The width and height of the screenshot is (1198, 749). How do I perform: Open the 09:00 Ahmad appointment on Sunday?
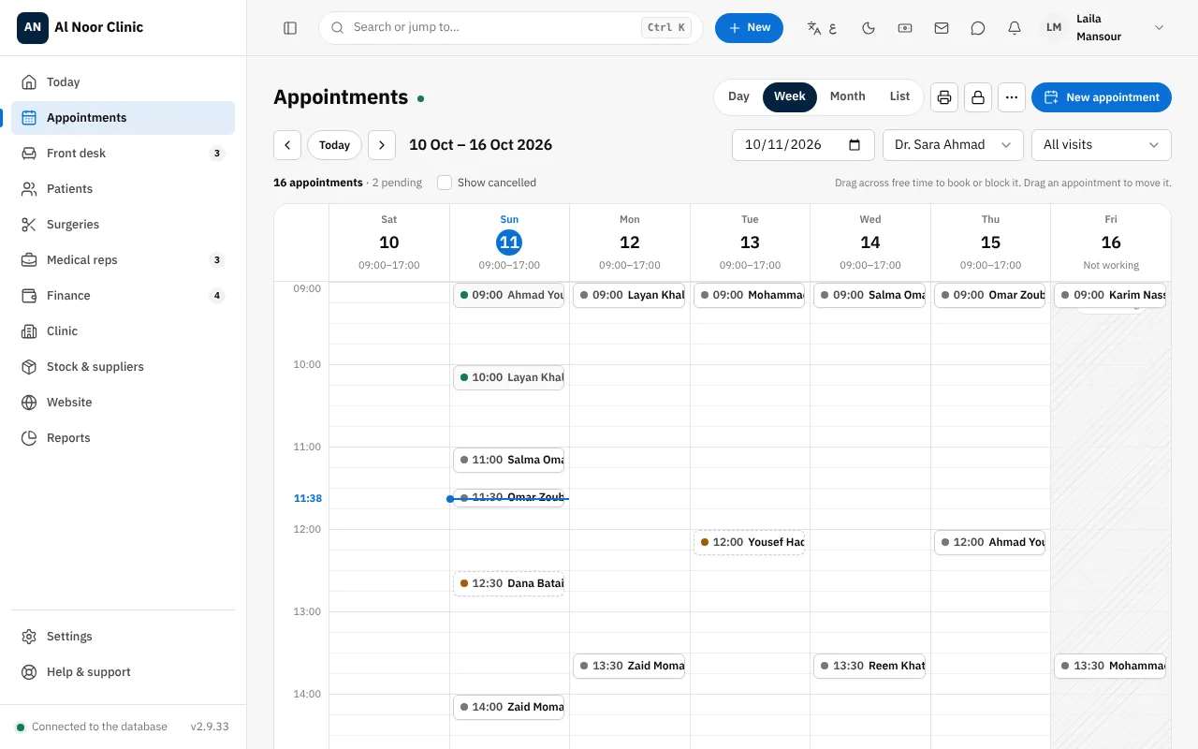(509, 295)
